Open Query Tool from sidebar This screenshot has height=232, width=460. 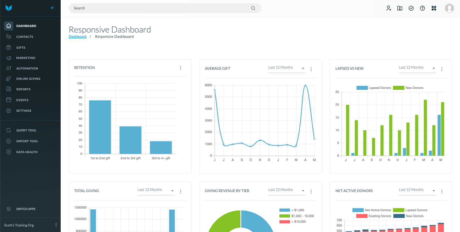pyautogui.click(x=26, y=131)
